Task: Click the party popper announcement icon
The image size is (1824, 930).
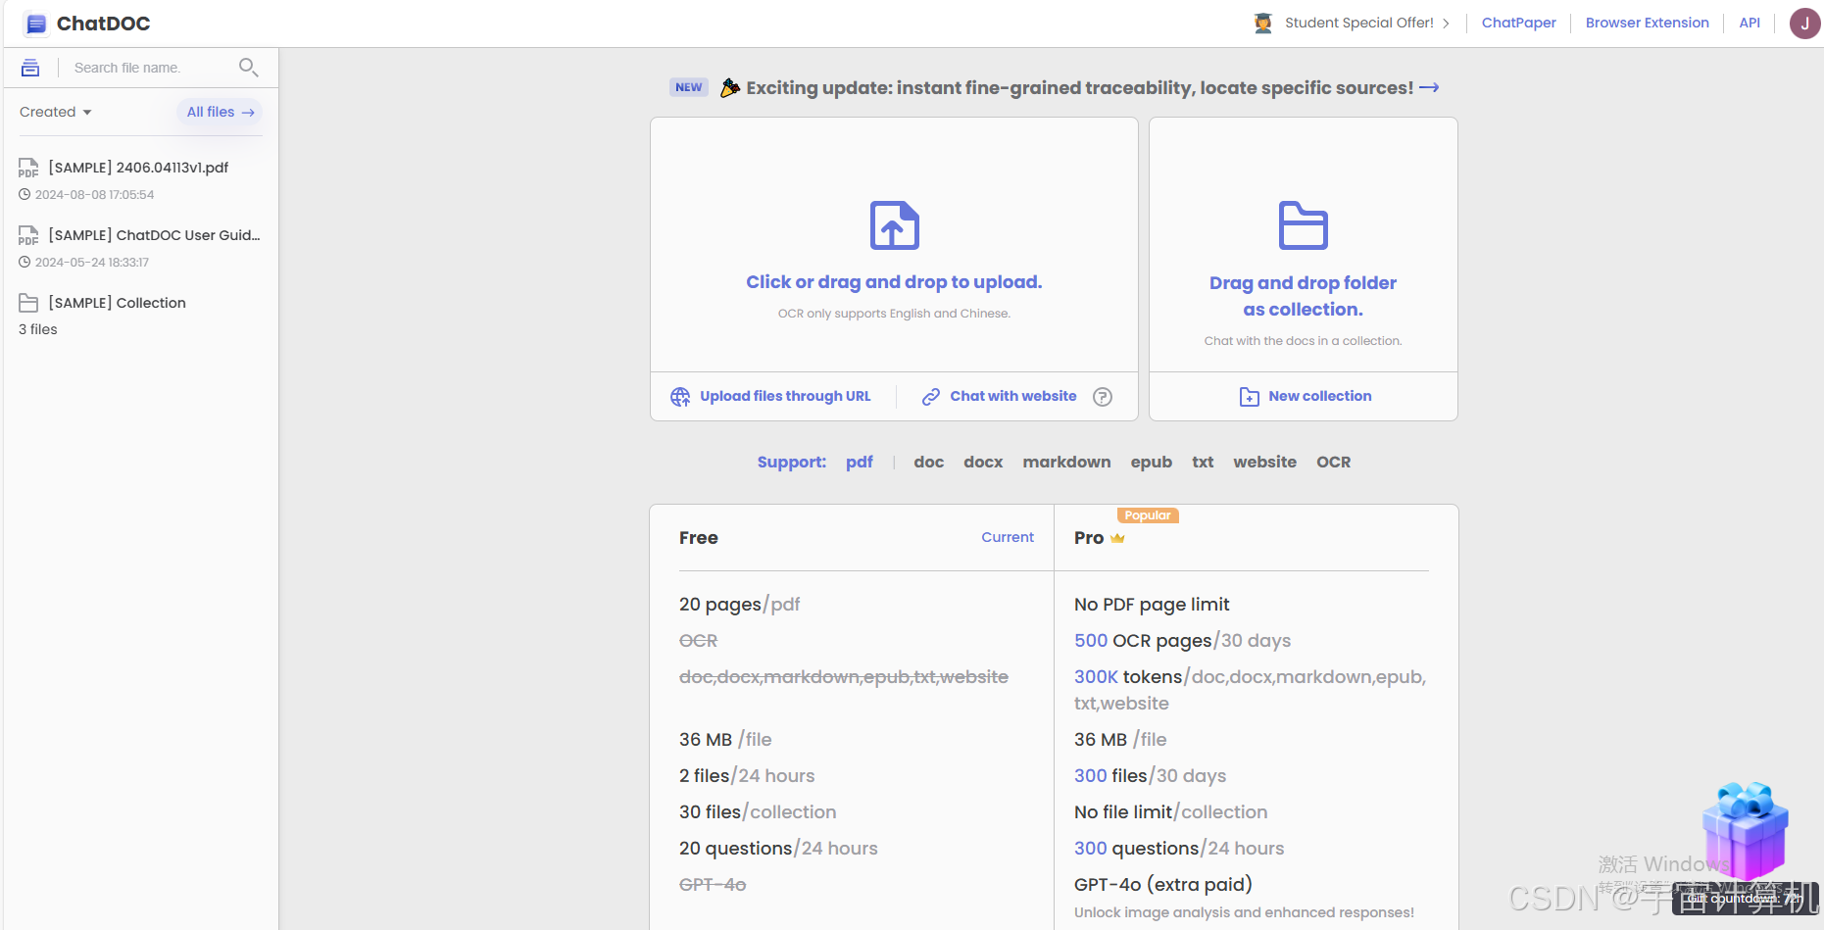Action: click(730, 88)
